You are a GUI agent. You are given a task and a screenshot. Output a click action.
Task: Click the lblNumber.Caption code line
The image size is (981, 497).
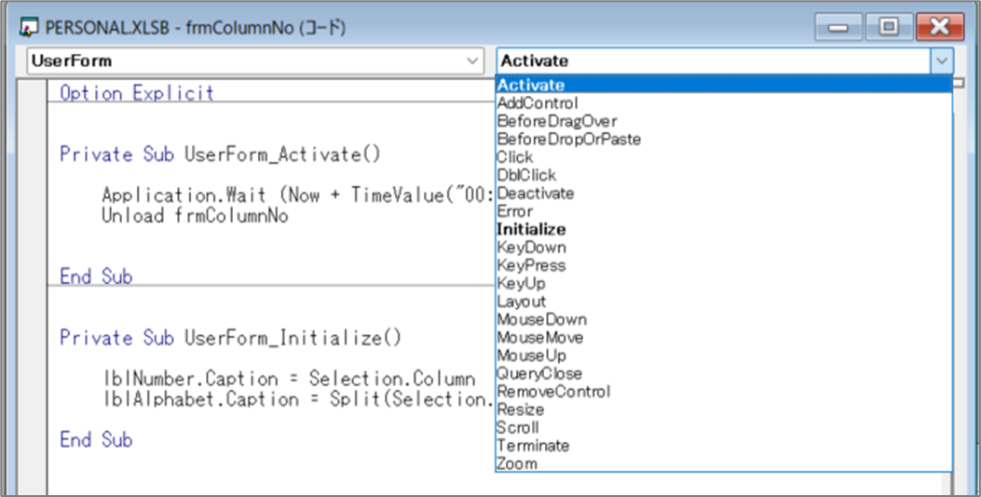(289, 379)
